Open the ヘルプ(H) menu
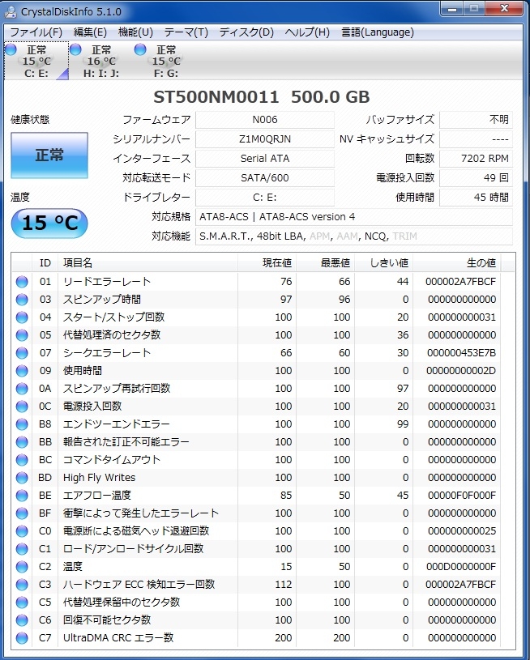Screen dimensions: 530x660 coord(307,32)
